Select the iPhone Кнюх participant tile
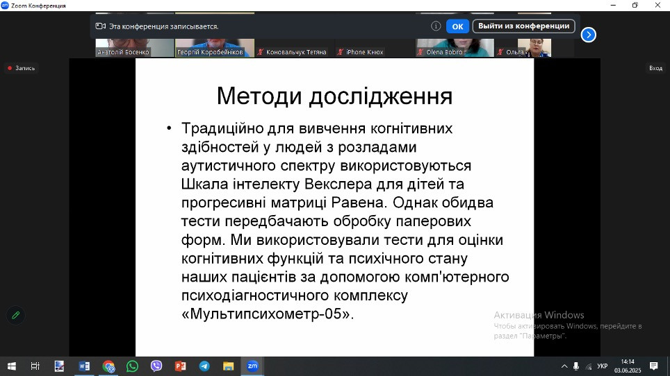 (x=375, y=48)
